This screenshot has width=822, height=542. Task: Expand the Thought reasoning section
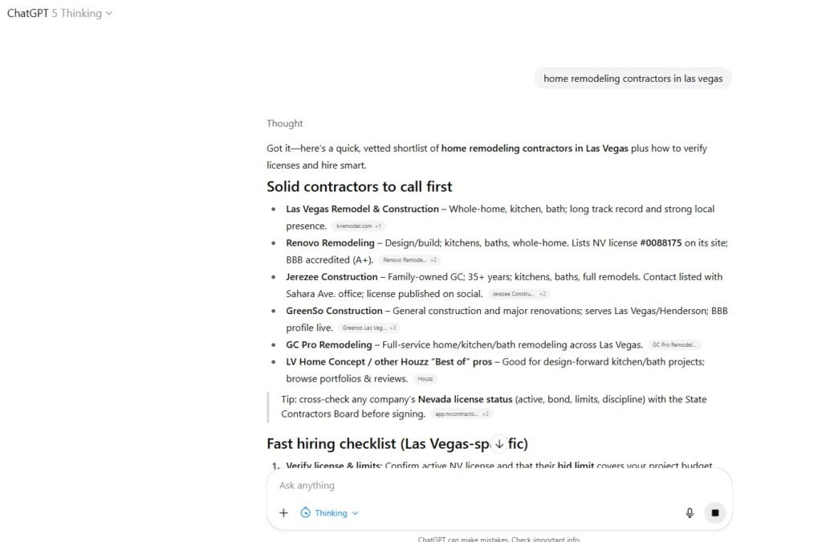tap(285, 124)
